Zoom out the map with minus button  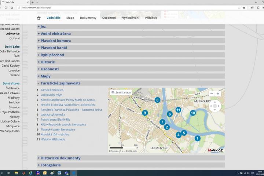[x=212, y=94]
